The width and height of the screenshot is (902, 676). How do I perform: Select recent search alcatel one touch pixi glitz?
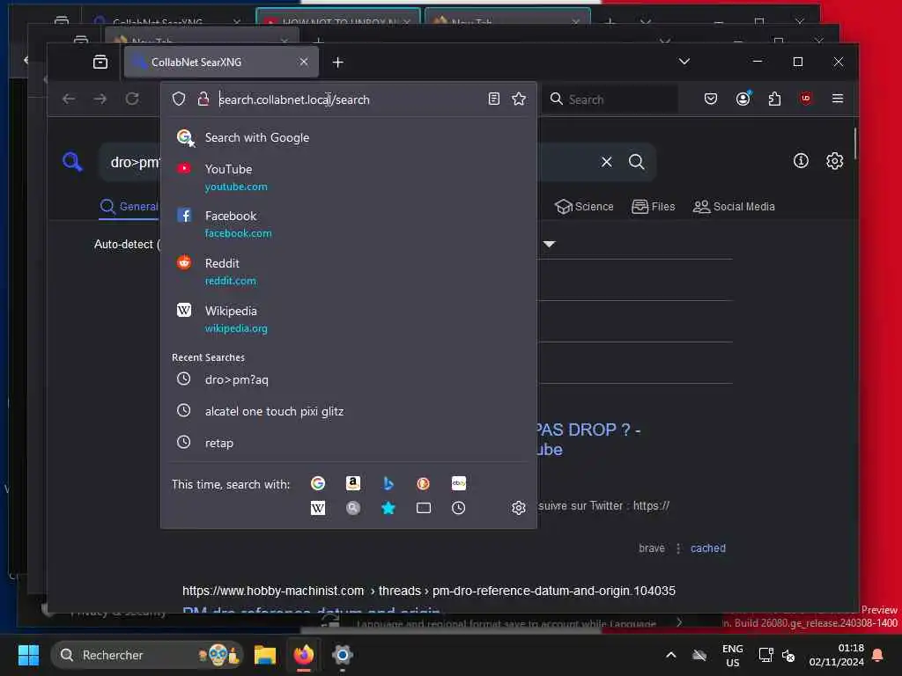[x=349, y=411]
